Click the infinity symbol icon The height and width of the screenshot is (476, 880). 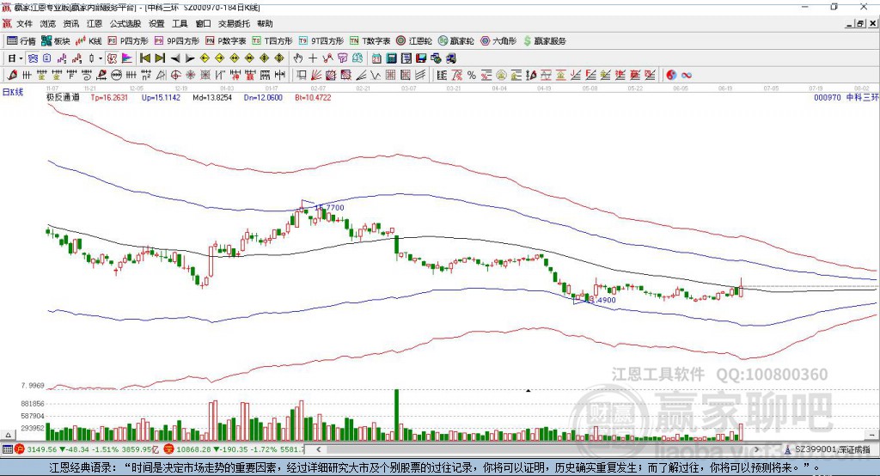point(687,75)
